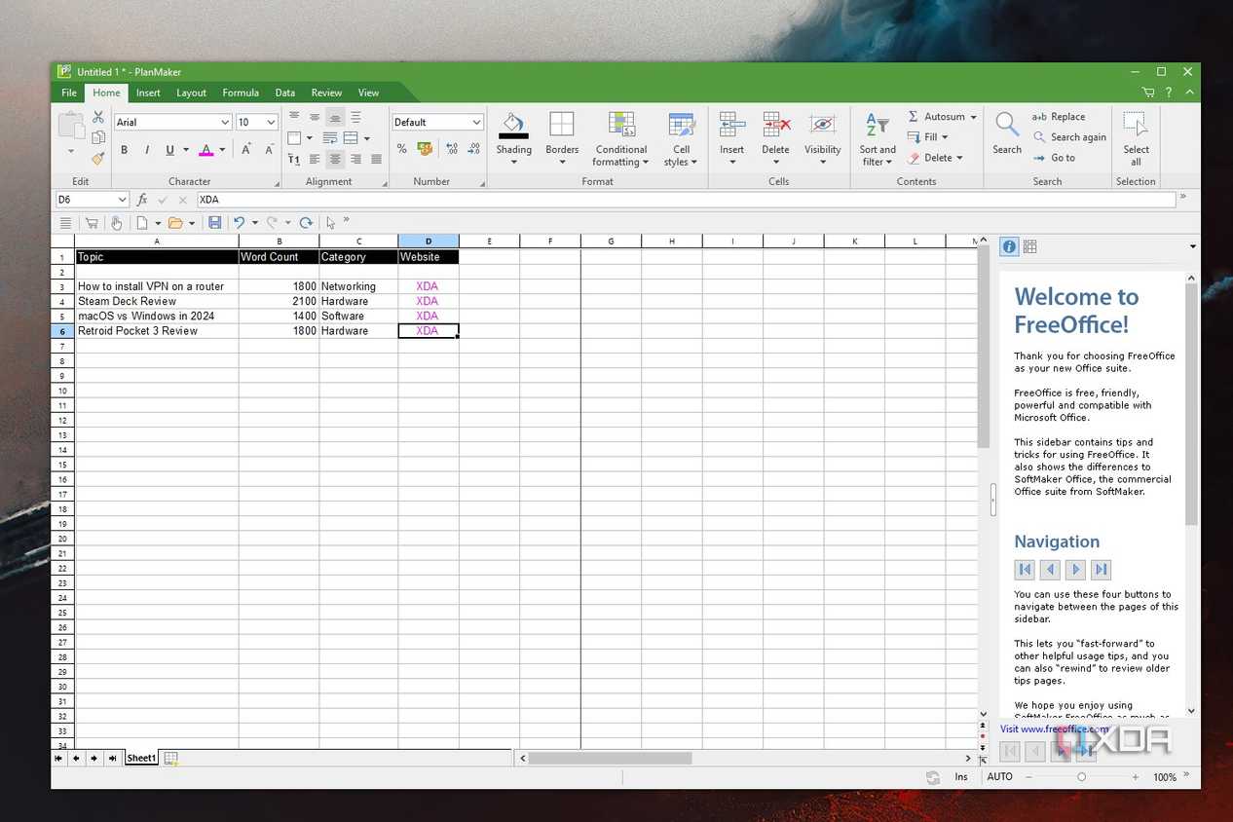
Task: Increase font size with the A-plus icon
Action: [247, 149]
